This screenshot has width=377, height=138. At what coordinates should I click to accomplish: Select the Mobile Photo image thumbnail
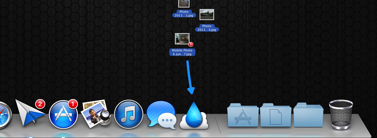pos(182,39)
